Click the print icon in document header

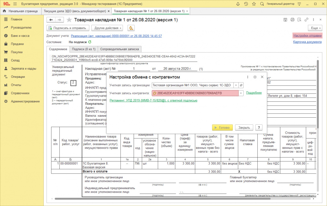click(293, 20)
